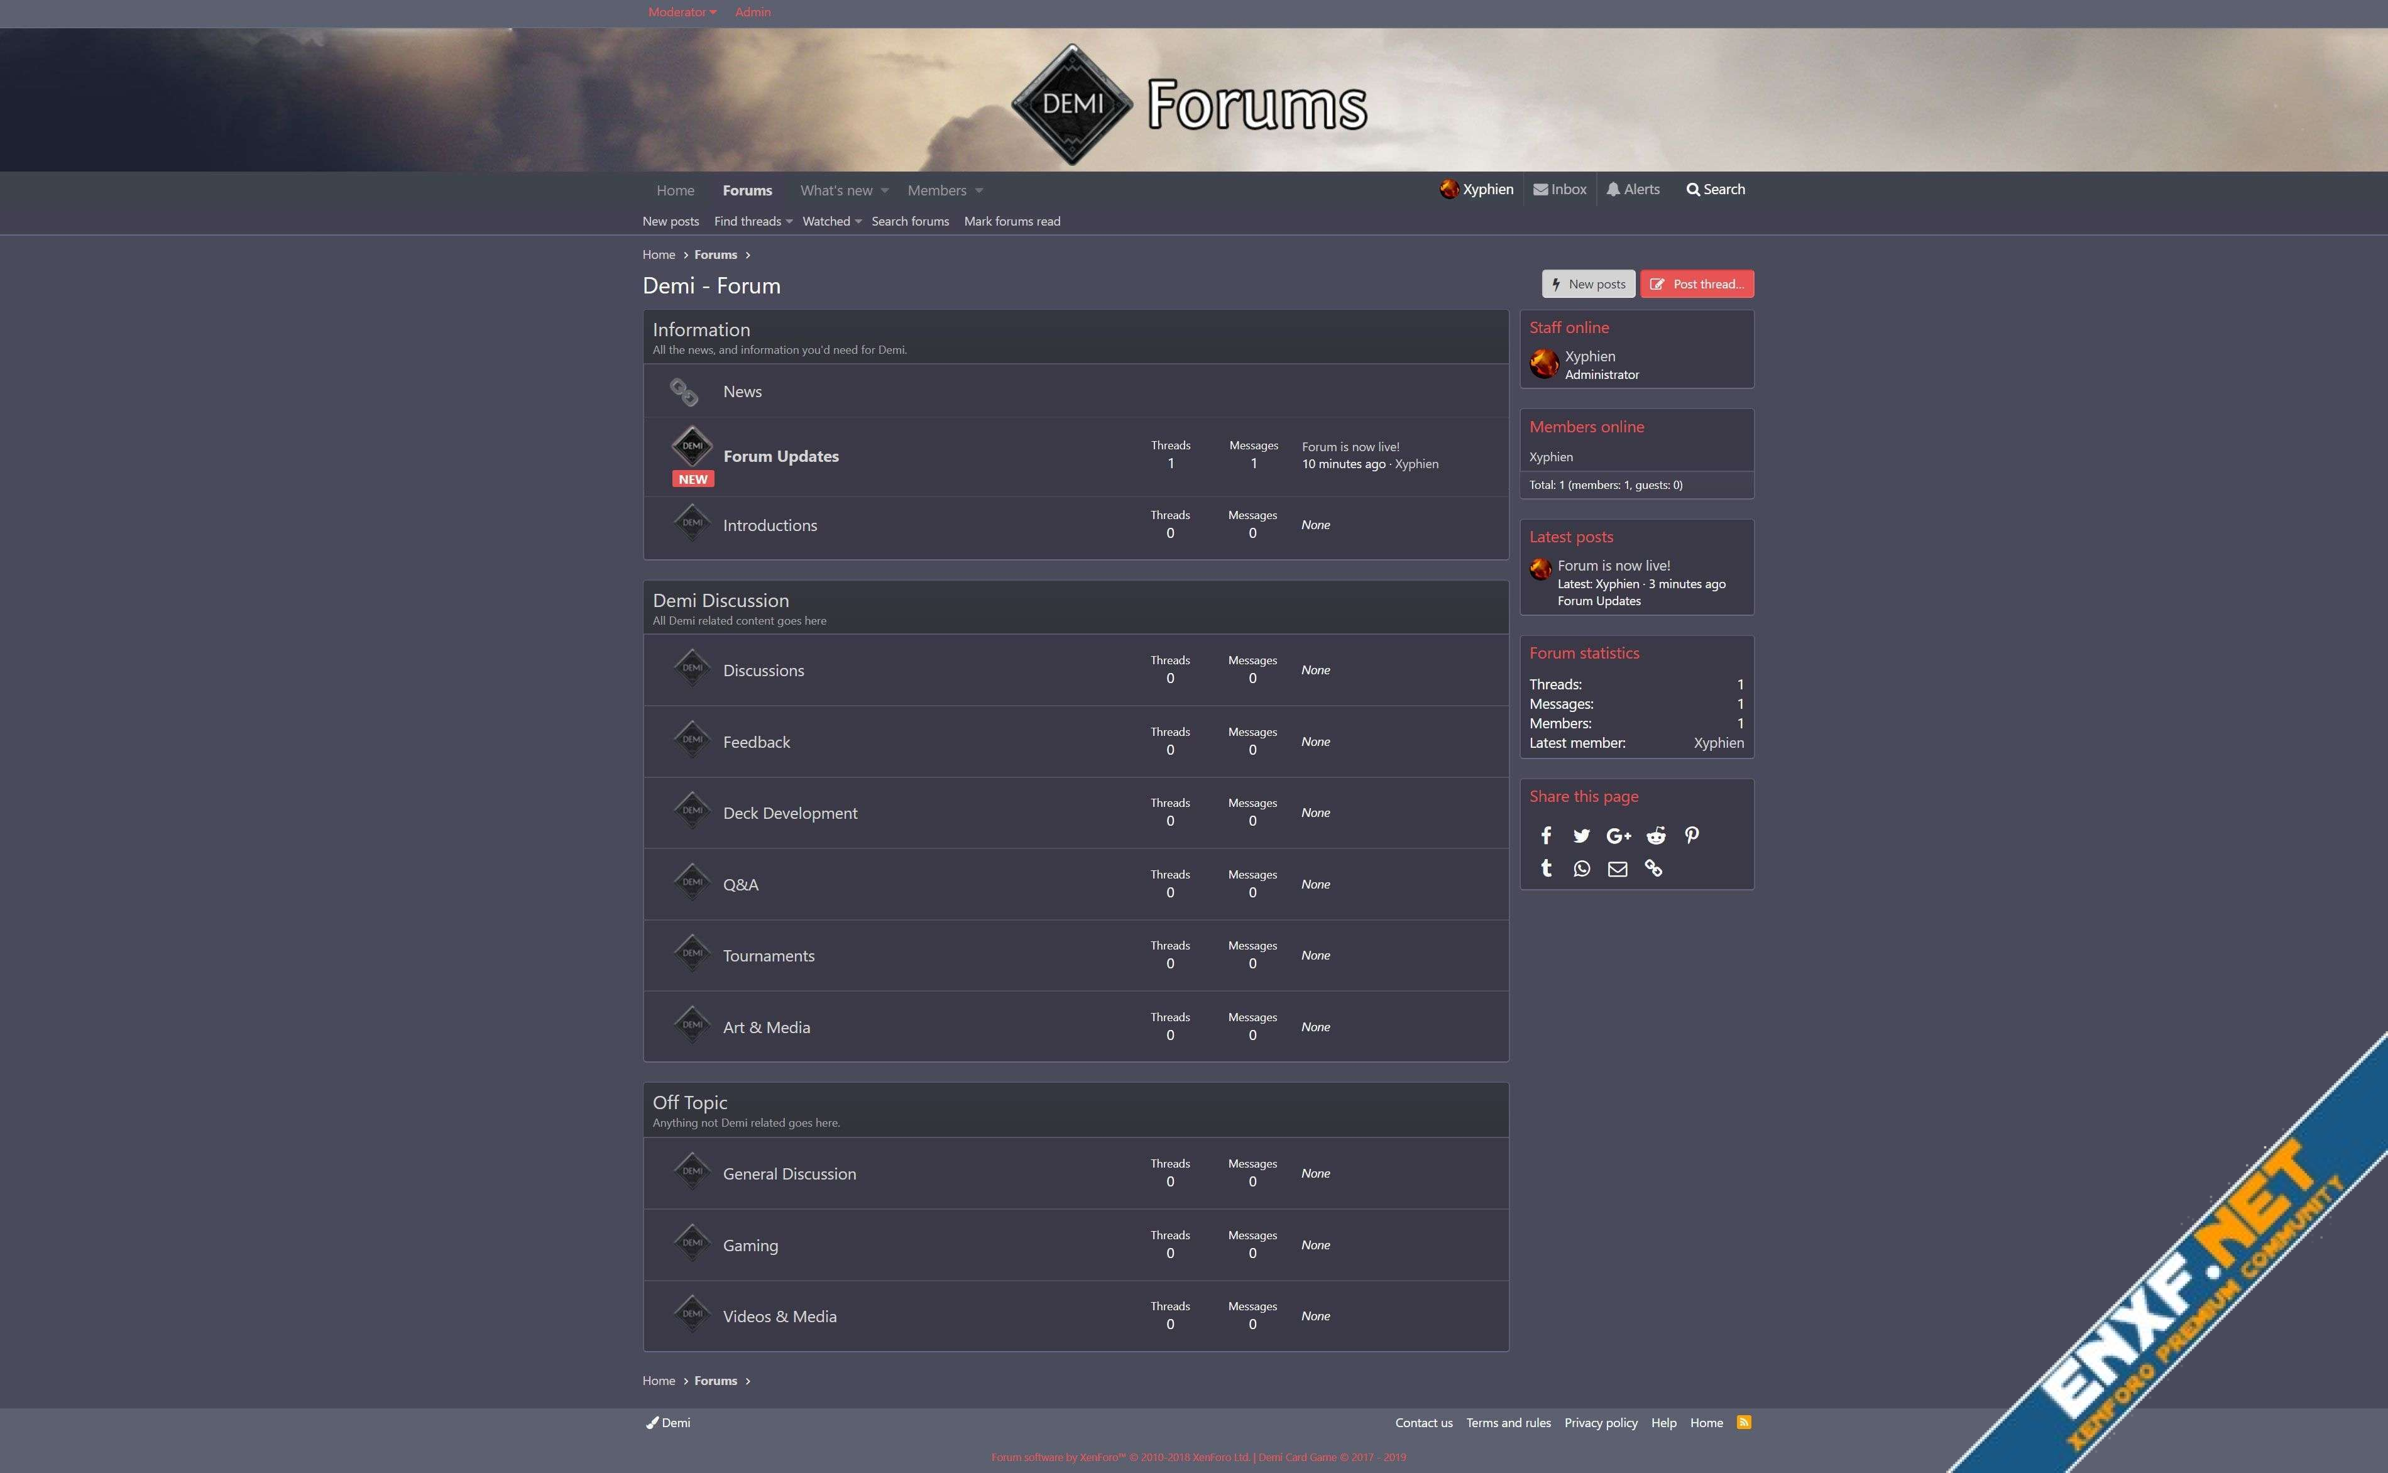Click the email share envelope icon
The image size is (2388, 1473).
(1617, 868)
